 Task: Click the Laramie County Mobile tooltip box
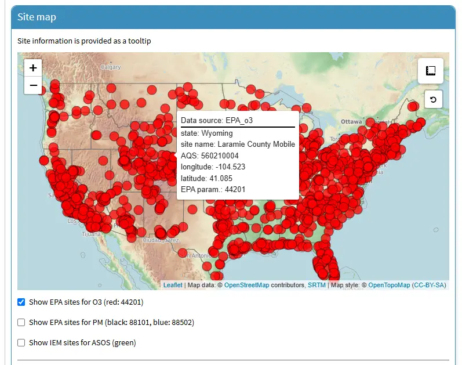tap(238, 155)
